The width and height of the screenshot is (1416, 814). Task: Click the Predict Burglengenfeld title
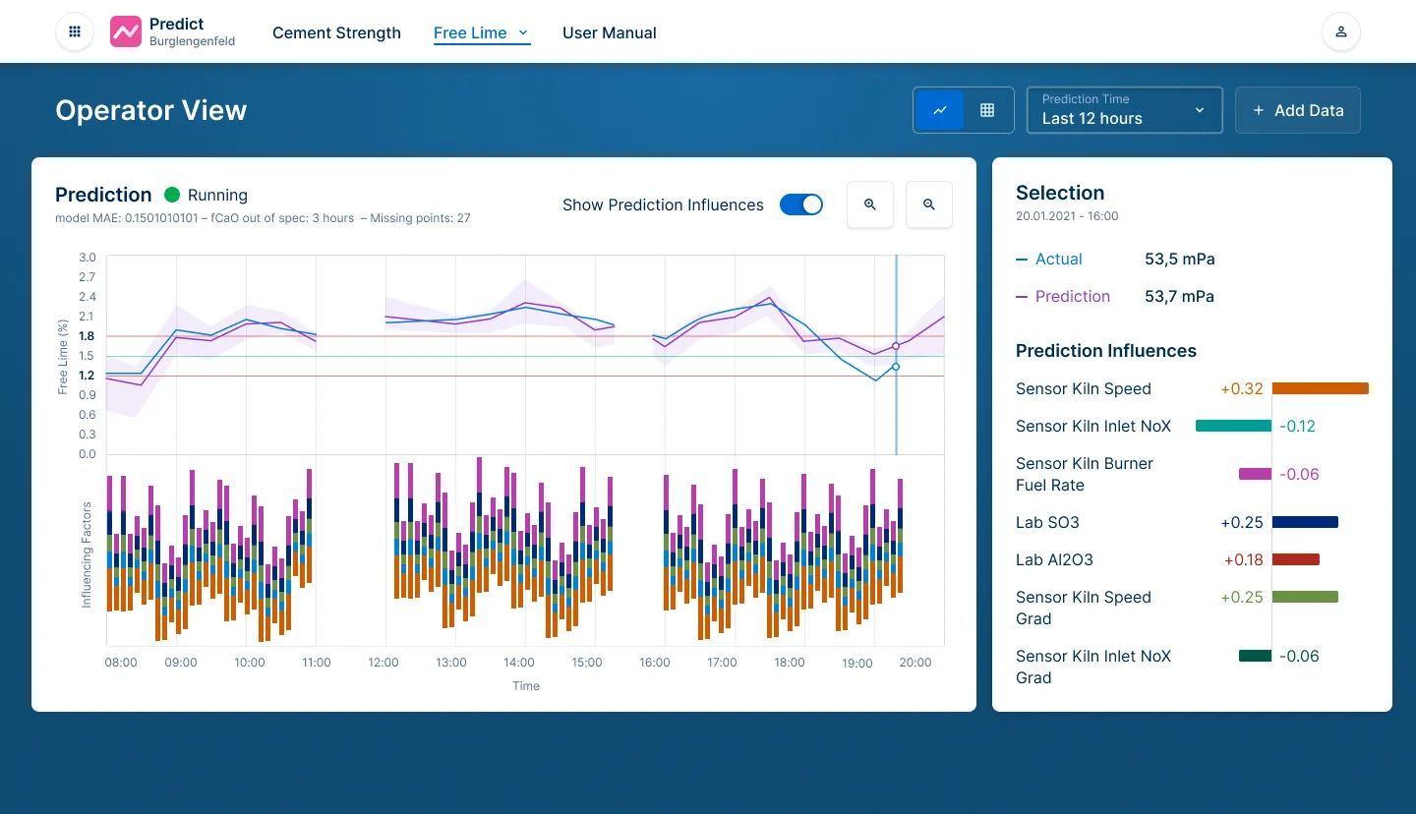pyautogui.click(x=192, y=31)
